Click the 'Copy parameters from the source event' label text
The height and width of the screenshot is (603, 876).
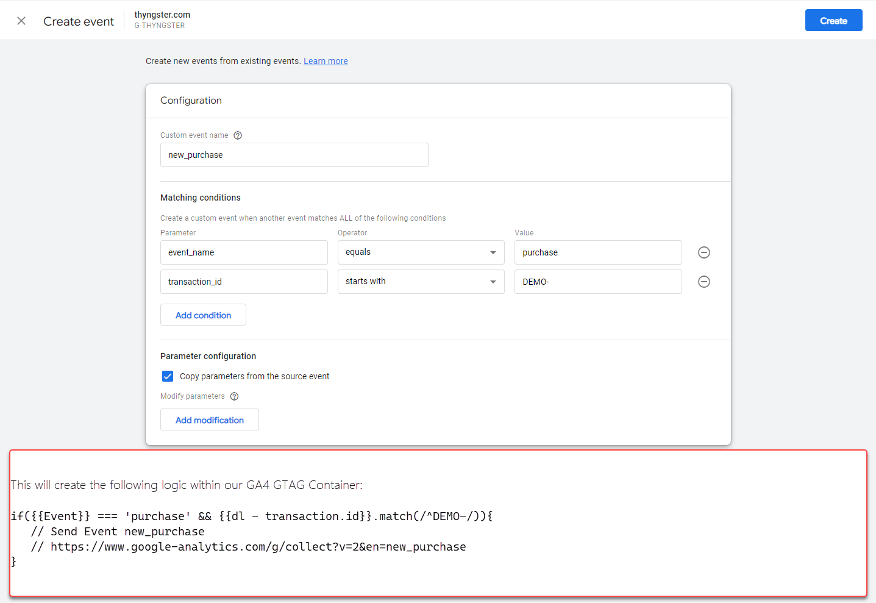click(254, 376)
